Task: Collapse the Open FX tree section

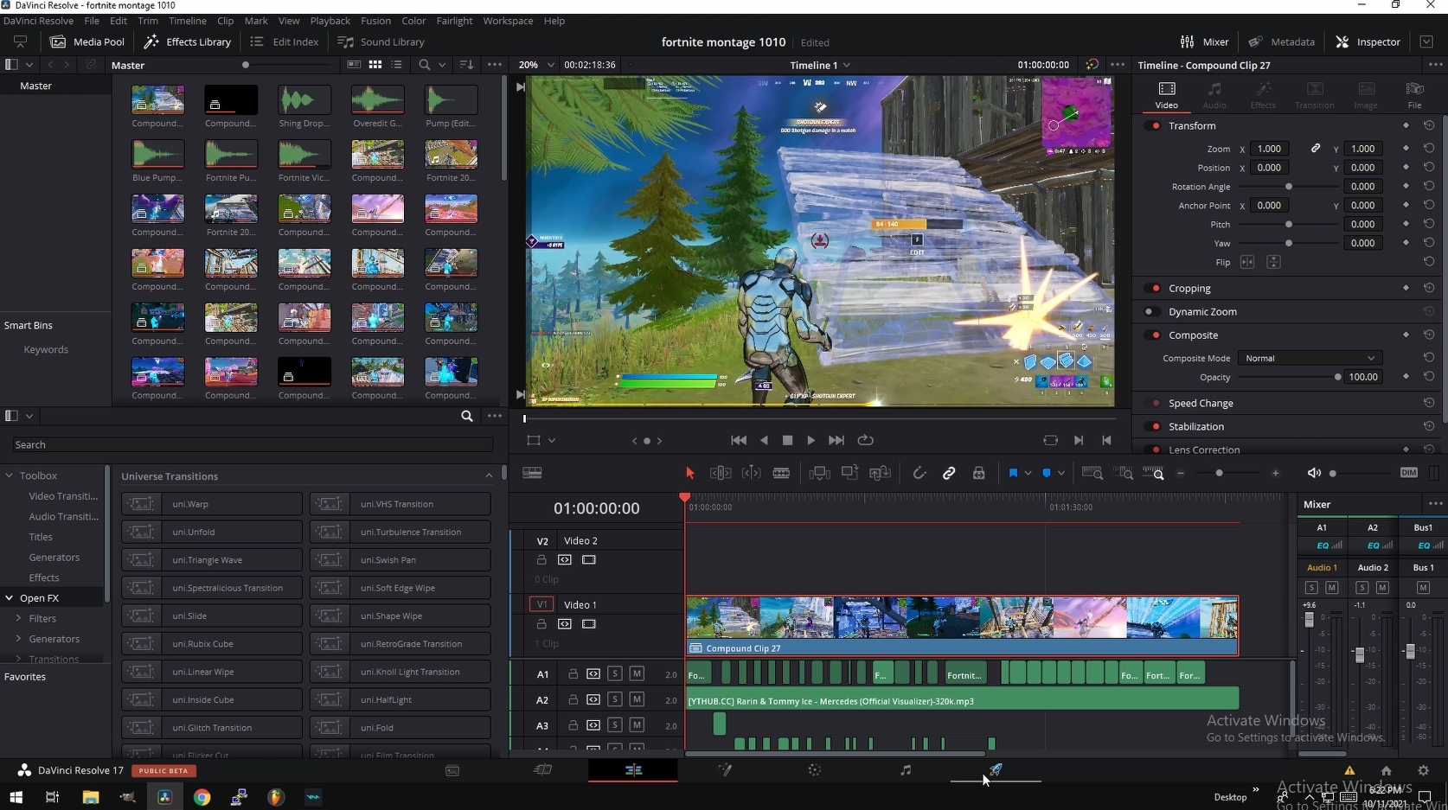Action: (x=10, y=597)
